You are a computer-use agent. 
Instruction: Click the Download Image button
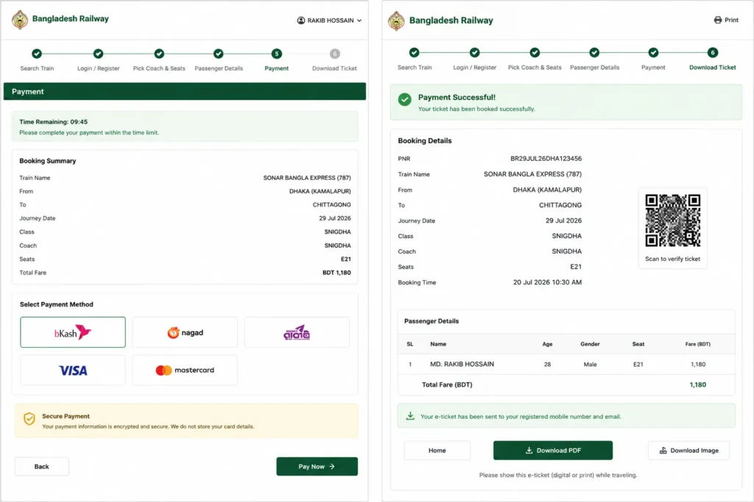click(x=688, y=450)
